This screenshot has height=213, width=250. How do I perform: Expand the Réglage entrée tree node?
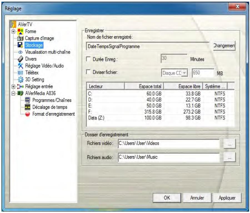(x=13, y=87)
